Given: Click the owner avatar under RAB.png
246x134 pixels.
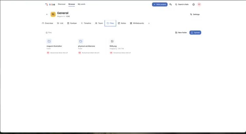Looking at the screenshot, I should click(x=111, y=53).
